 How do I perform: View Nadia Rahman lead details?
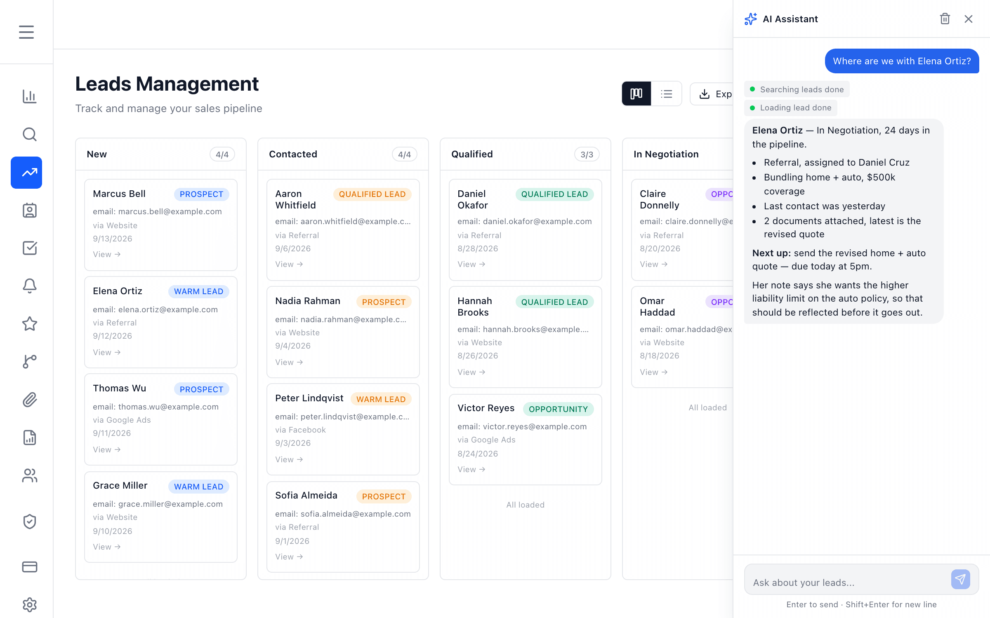[x=289, y=362]
